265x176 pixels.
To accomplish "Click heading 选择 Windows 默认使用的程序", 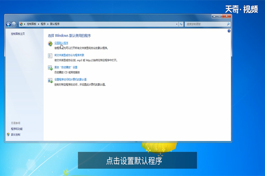I will coord(69,36).
